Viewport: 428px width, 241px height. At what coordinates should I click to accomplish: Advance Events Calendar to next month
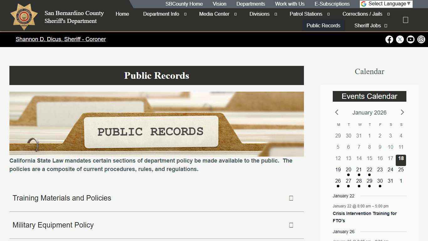click(402, 112)
